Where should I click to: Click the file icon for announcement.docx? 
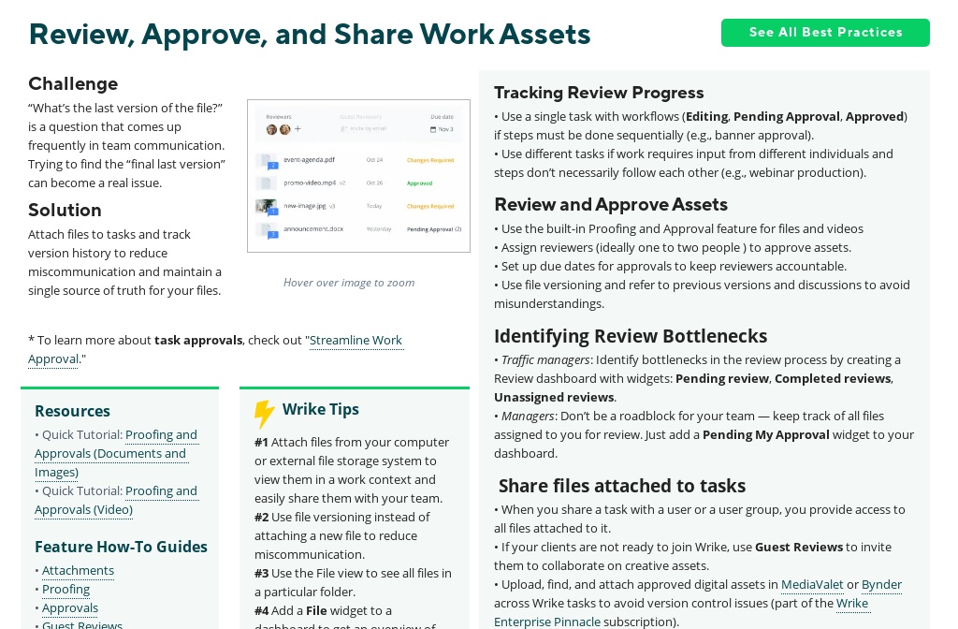pos(266,228)
